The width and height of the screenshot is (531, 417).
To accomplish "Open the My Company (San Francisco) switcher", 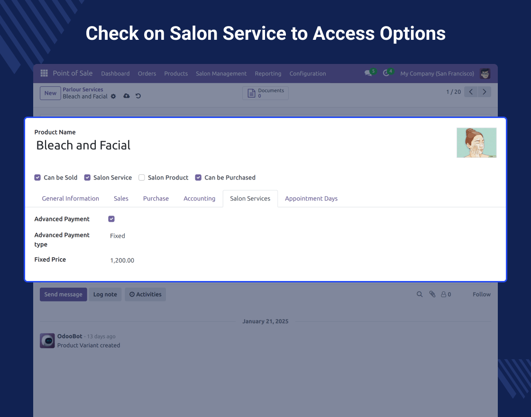I will [x=437, y=73].
